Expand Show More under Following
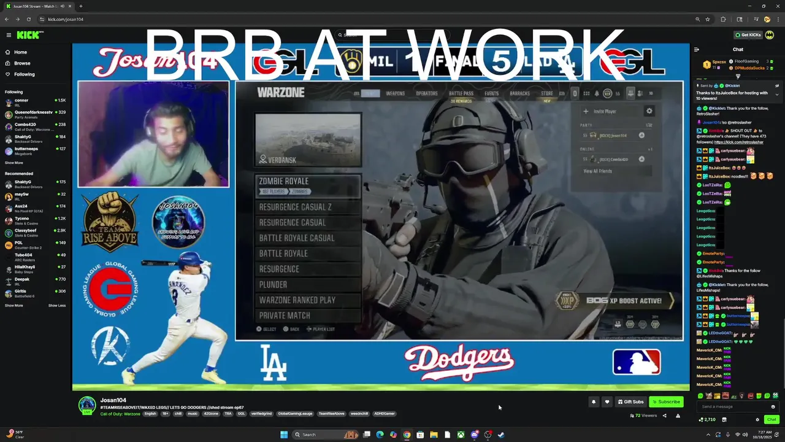Image resolution: width=785 pixels, height=442 pixels. click(x=14, y=163)
